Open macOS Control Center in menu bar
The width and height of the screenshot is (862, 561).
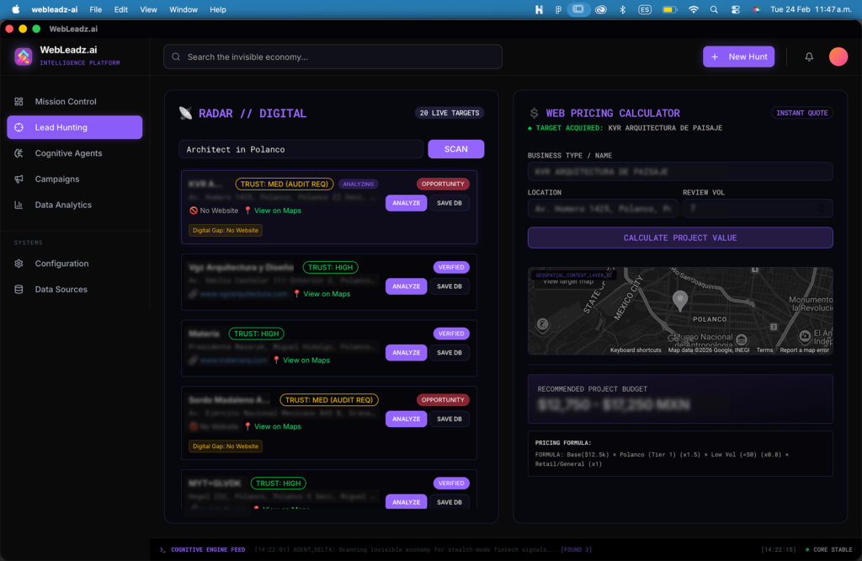tap(735, 9)
